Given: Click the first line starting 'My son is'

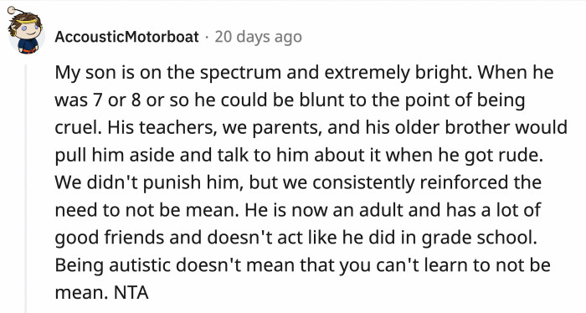Looking at the screenshot, I should pos(304,73).
